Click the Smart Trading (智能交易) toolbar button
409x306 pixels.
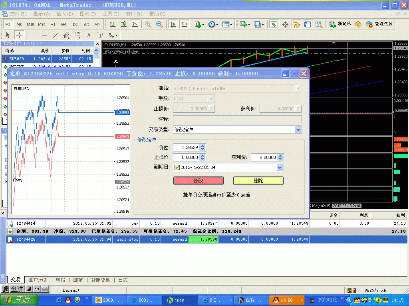point(379,24)
